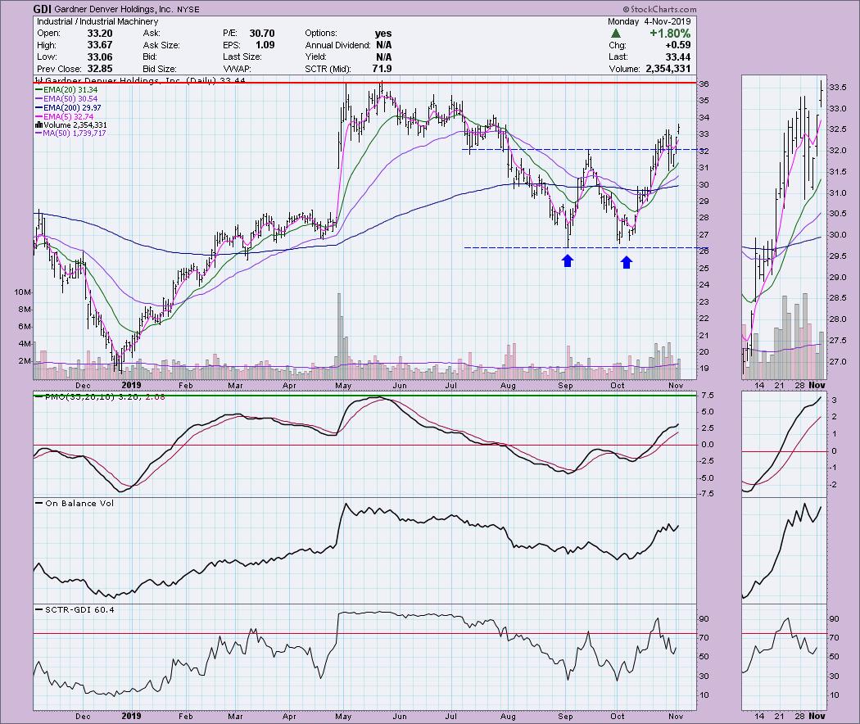The height and width of the screenshot is (724, 860).
Task: Select the EPS value 1.09
Action: tap(265, 45)
